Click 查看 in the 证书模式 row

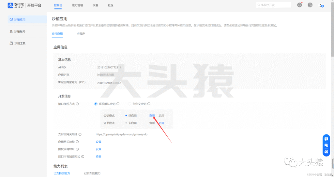tap(152, 123)
